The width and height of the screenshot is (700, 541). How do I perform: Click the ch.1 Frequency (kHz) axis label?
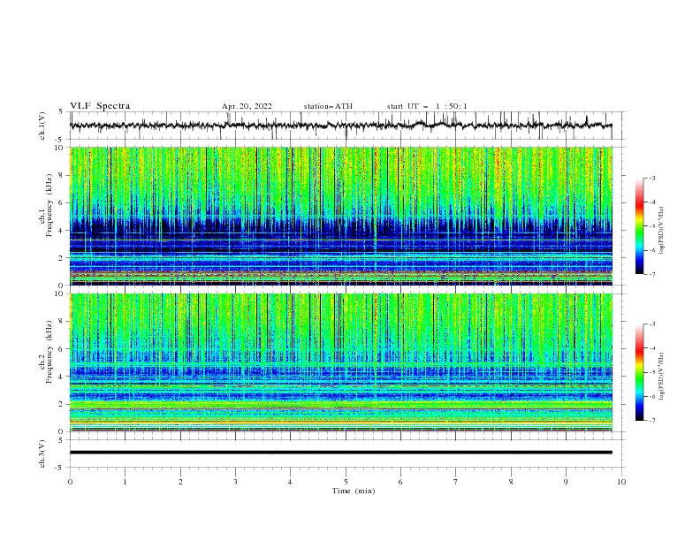click(47, 206)
